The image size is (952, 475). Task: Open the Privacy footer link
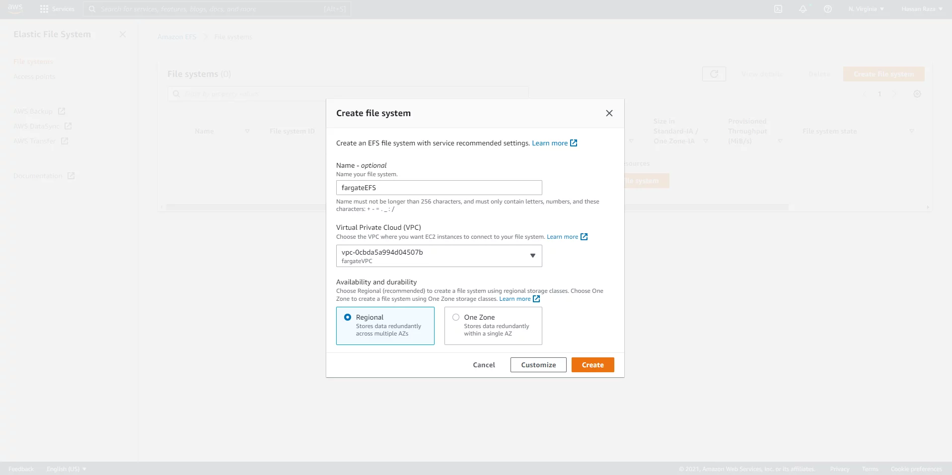pyautogui.click(x=839, y=469)
